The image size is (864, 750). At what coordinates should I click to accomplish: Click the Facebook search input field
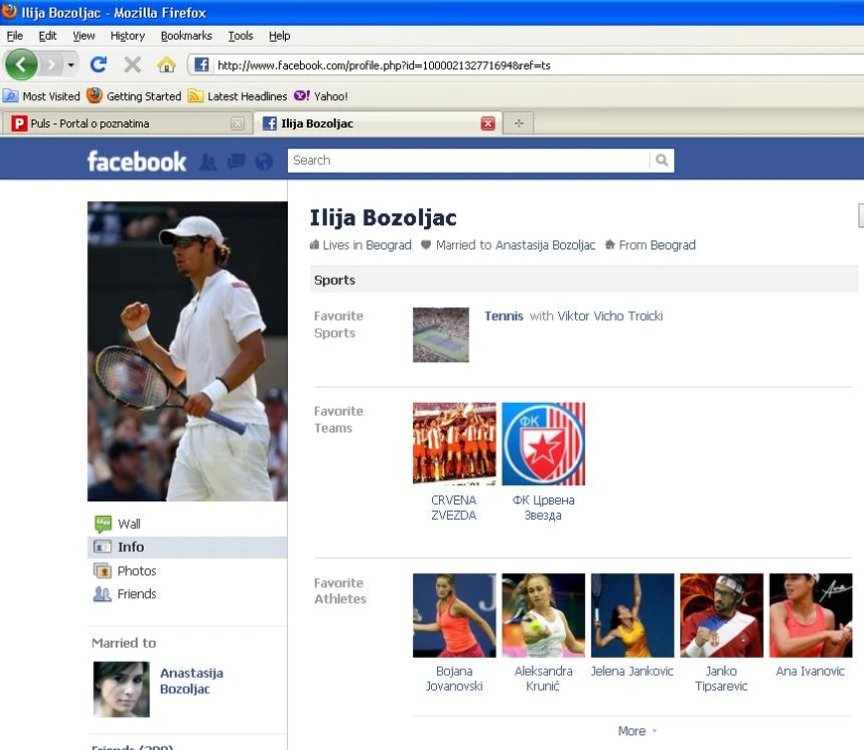pyautogui.click(x=469, y=160)
